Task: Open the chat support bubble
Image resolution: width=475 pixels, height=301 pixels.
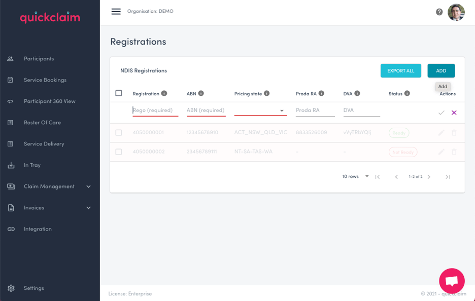Action: (x=452, y=281)
